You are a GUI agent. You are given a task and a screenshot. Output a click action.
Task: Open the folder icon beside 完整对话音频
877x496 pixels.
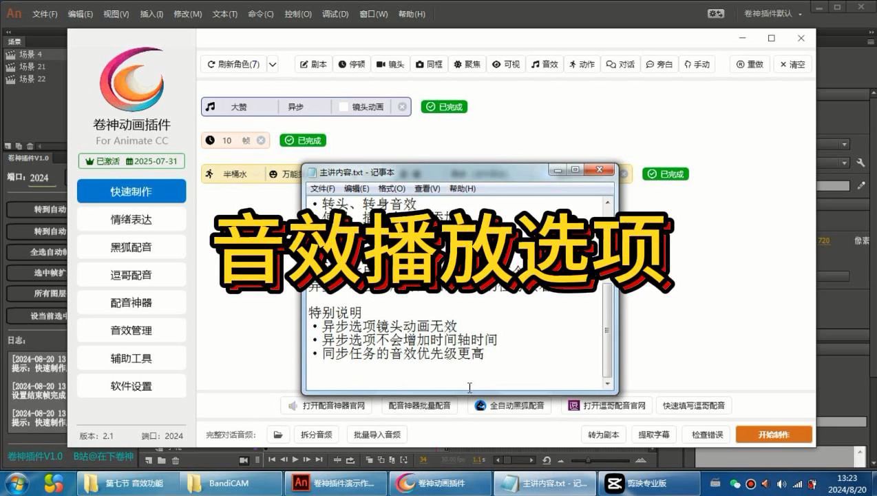[x=278, y=434]
